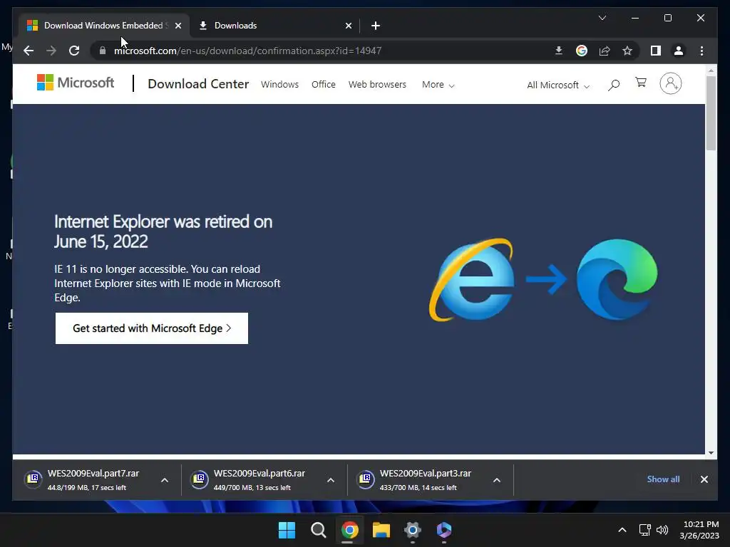Open the volume tray icon
This screenshot has height=547, width=730.
coord(662,530)
